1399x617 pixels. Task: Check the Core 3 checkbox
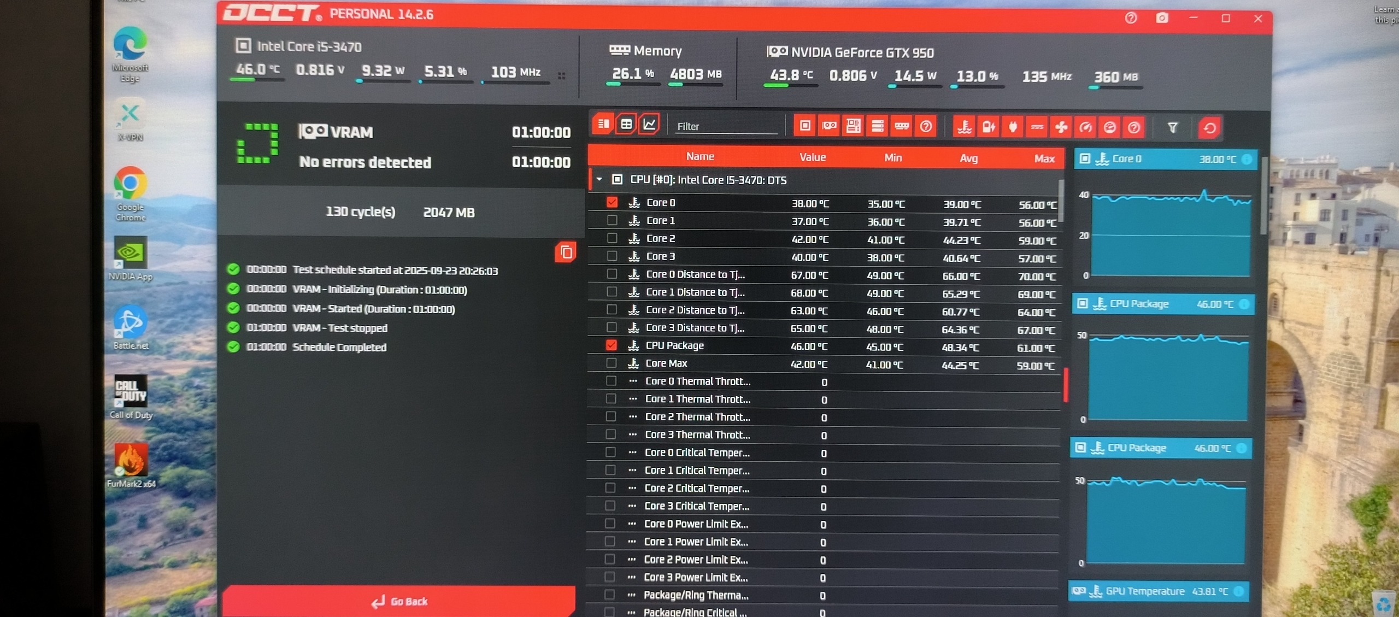pyautogui.click(x=612, y=256)
